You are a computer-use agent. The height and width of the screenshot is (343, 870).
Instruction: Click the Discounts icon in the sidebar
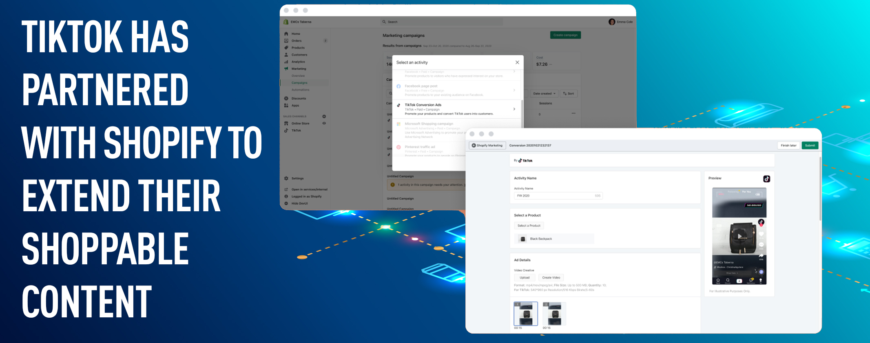[286, 98]
